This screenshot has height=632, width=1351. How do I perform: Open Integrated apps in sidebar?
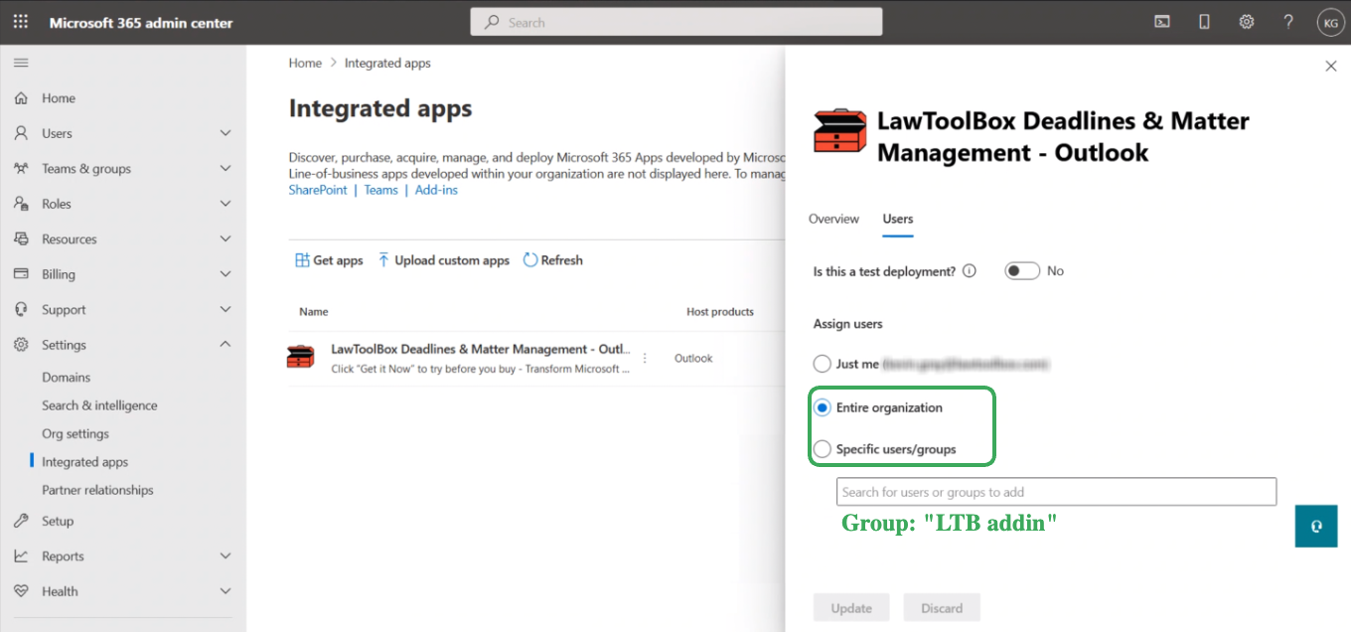(84, 462)
